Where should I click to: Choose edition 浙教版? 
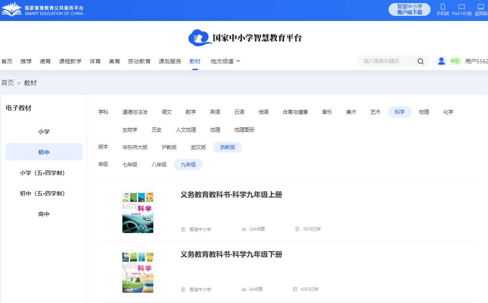[x=227, y=147]
